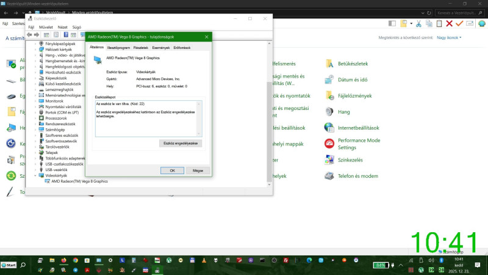Screen dimensions: 488x275
Task: Collapse the Videokártyák tree node
Action: [x=35, y=175]
